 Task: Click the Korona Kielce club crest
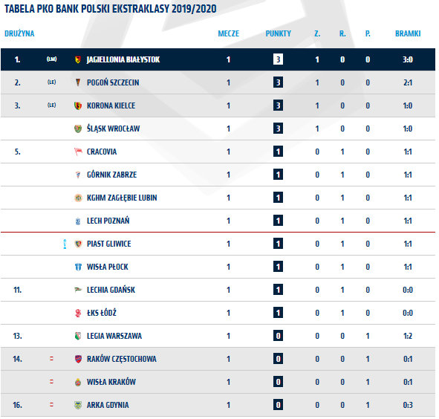pos(78,105)
